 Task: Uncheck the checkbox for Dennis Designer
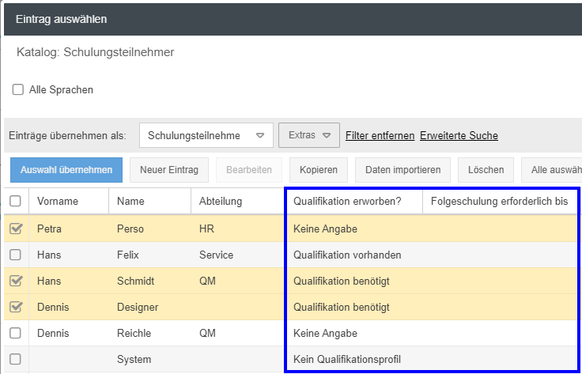16,307
